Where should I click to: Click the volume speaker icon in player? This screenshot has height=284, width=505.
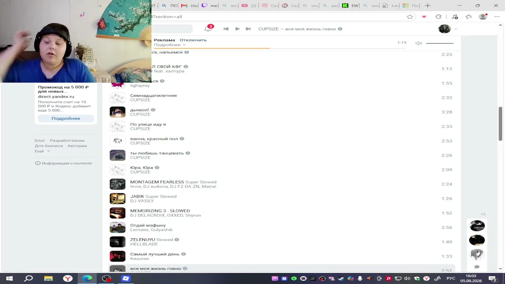tap(419, 43)
